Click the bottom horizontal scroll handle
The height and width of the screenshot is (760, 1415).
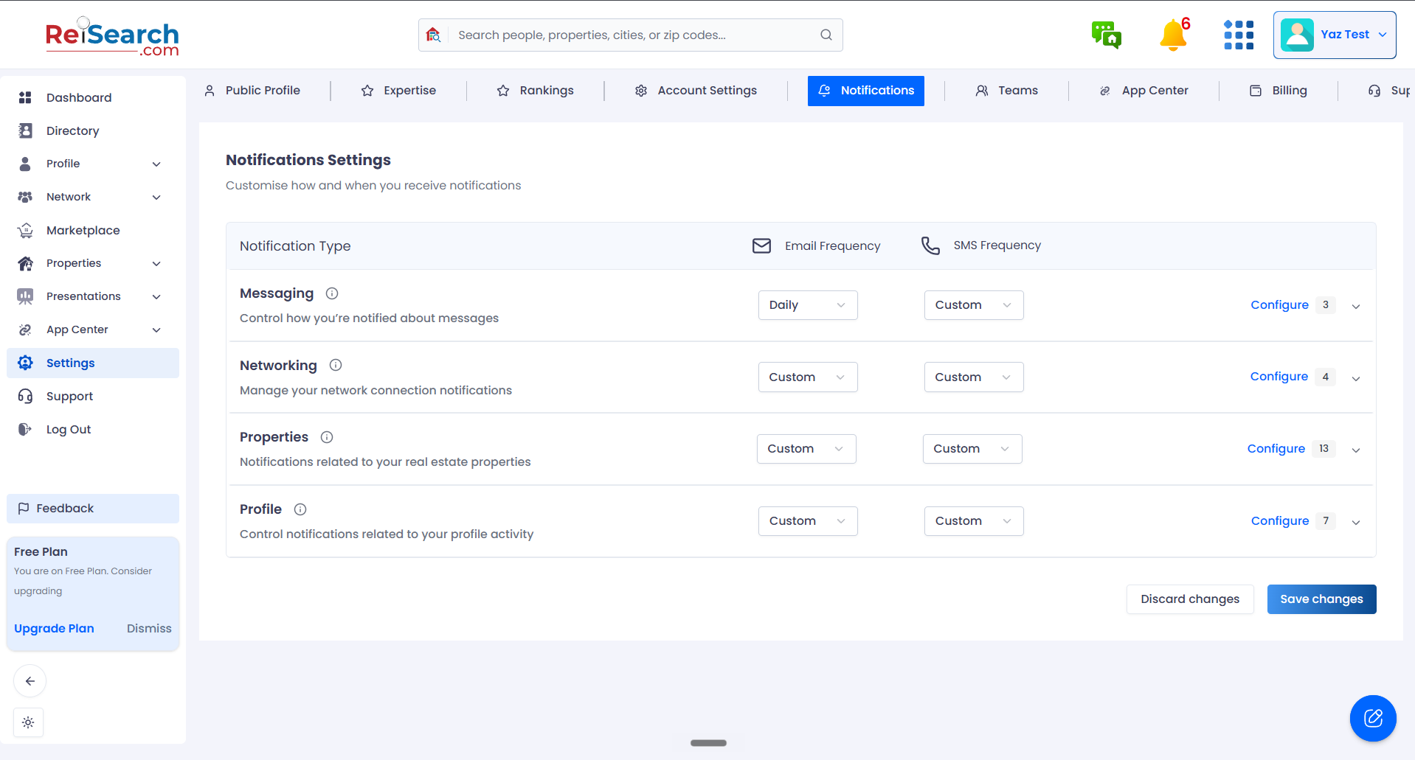coord(708,743)
